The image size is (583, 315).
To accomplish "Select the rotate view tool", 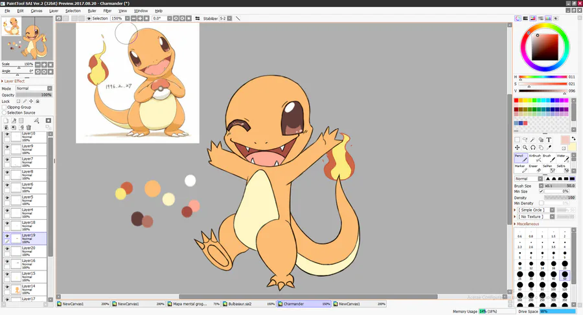I will (x=533, y=147).
